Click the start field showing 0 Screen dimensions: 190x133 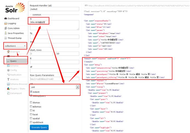coord(41,54)
